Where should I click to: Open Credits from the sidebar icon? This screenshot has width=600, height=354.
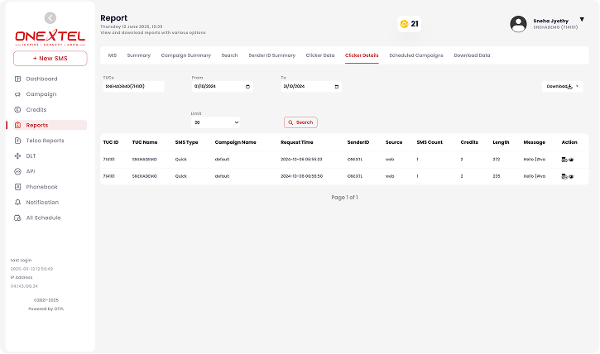click(18, 110)
